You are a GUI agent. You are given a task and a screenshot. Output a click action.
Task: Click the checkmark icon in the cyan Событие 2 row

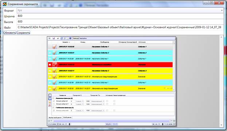pos(54,53)
